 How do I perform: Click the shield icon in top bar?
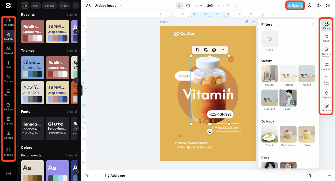pos(310,5)
